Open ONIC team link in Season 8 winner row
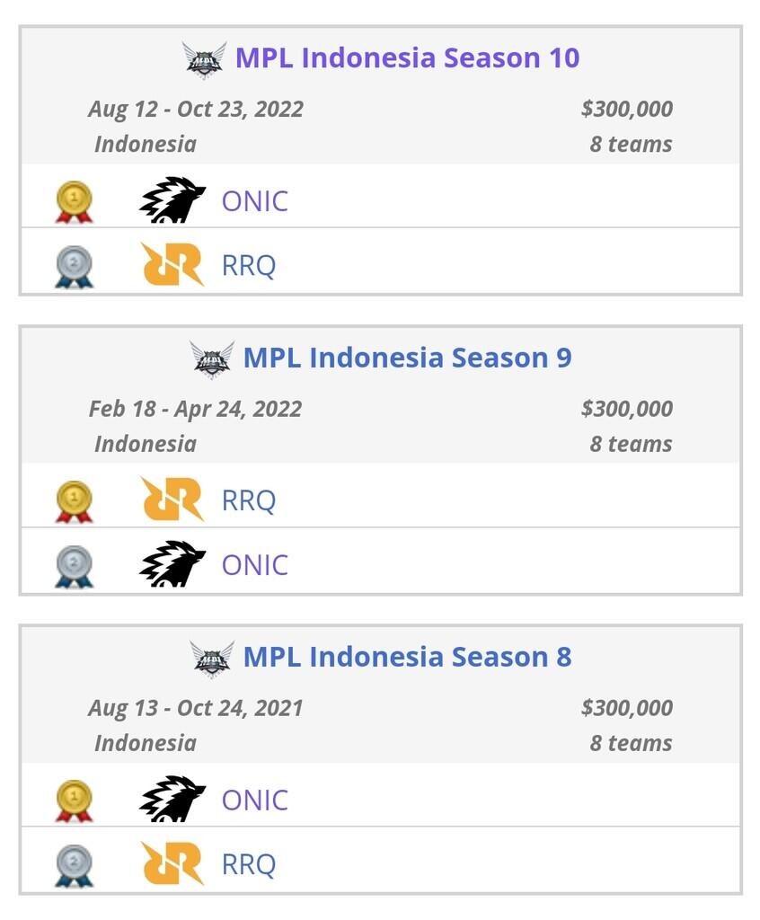The width and height of the screenshot is (760, 920). [255, 799]
